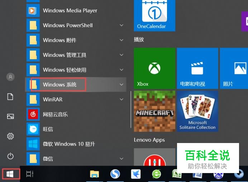The image size is (248, 182).
Task: Expand the Windows PowerShell chevron
Action: click(121, 25)
